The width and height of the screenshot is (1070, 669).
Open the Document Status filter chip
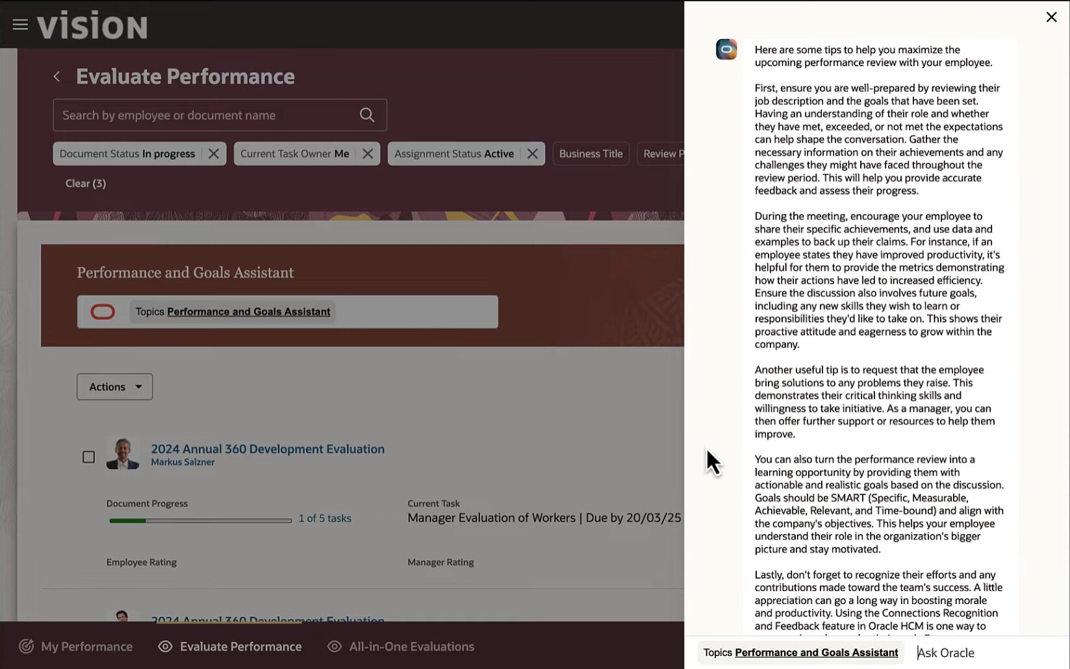pos(127,154)
